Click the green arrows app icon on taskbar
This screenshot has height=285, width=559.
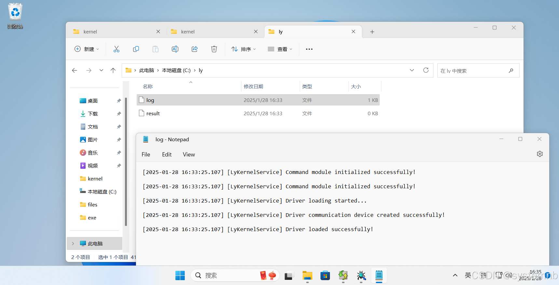point(343,276)
